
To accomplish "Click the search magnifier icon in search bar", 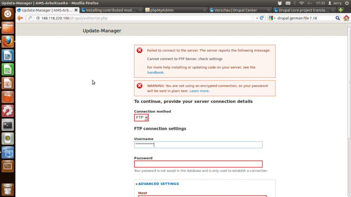I will 337,18.
